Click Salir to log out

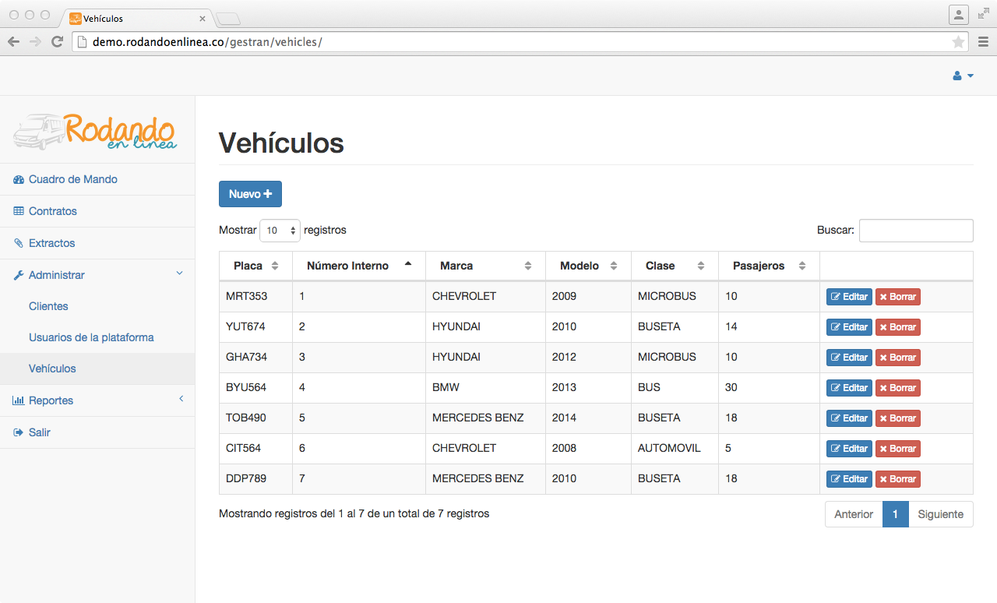(x=97, y=432)
